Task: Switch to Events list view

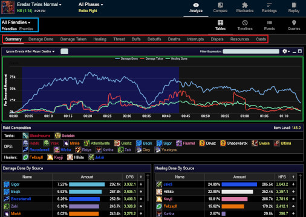Action: (269, 25)
